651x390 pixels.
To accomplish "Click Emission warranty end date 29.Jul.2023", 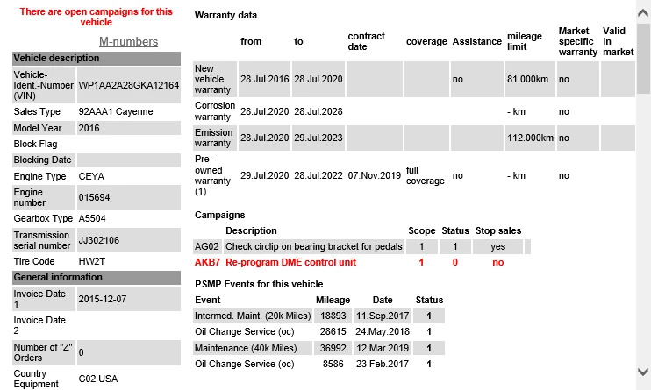I will (x=318, y=138).
